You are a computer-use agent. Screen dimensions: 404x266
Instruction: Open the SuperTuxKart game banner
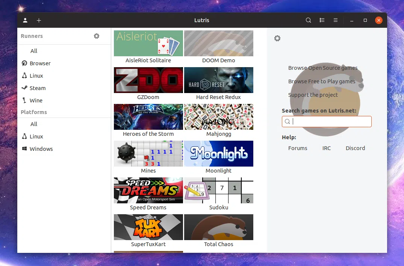[x=148, y=227]
